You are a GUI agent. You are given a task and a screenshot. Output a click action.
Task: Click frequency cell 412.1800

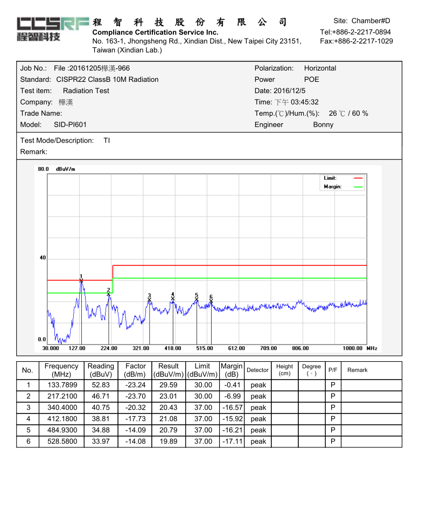62,419
